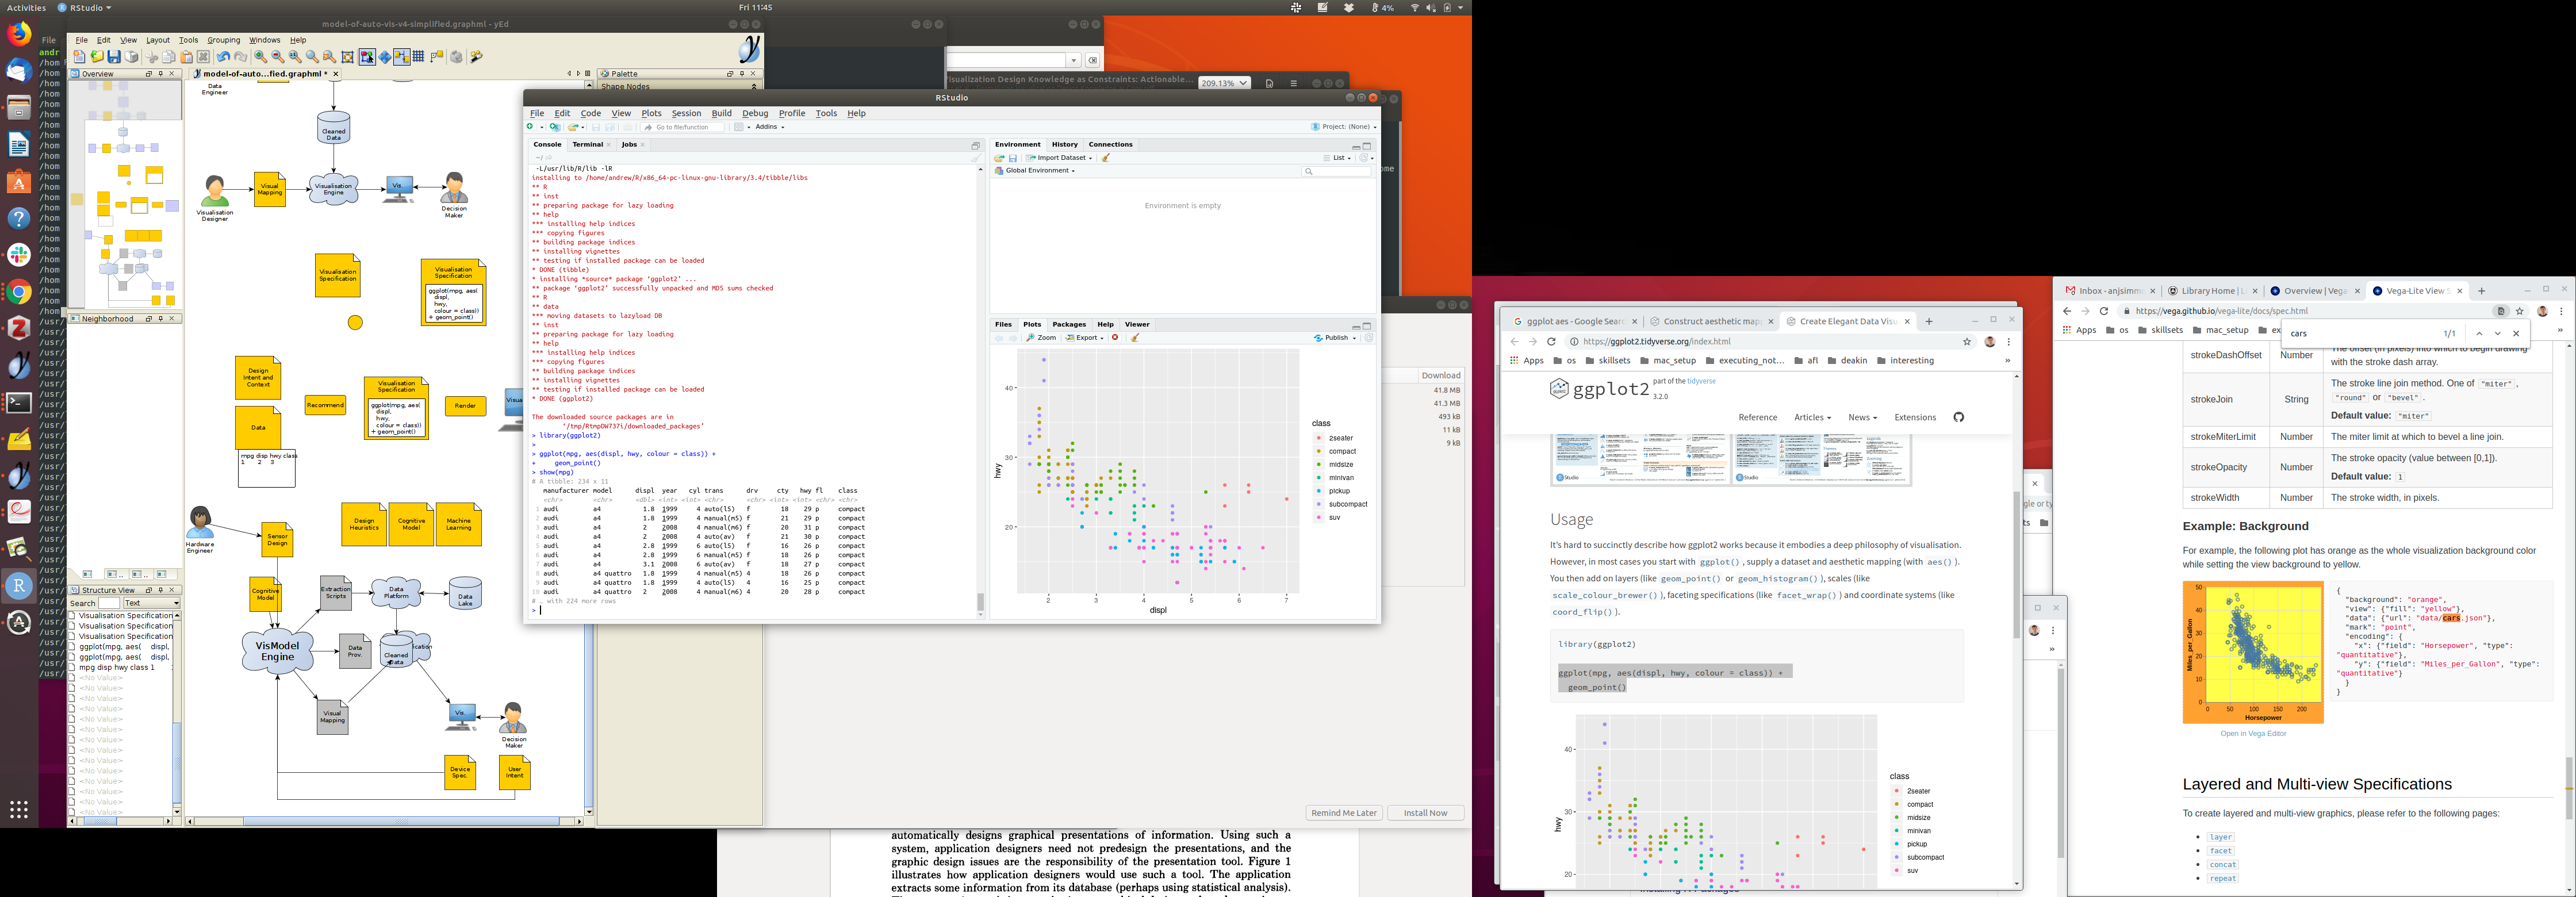Click the yEd save diagram icon

click(x=114, y=57)
